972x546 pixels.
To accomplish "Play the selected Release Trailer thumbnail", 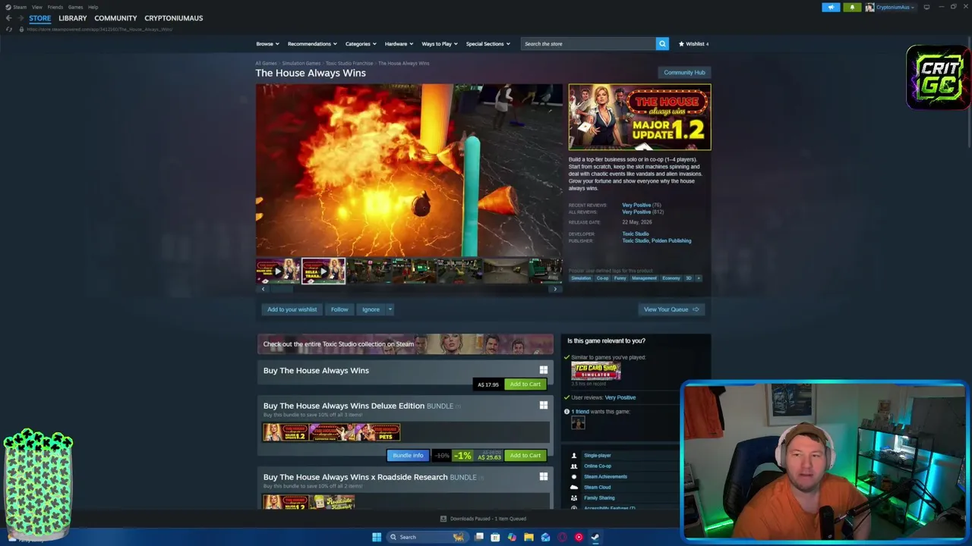I will [x=323, y=271].
